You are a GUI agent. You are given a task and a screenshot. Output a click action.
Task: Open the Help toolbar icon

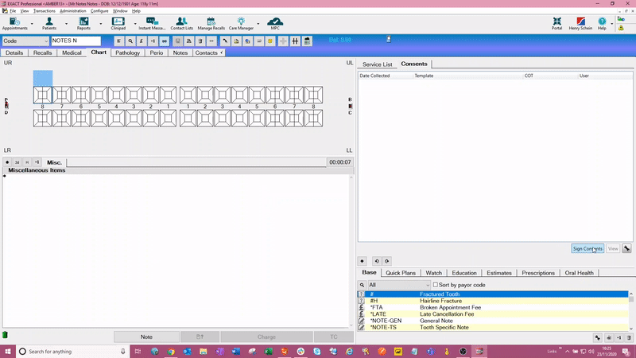[x=602, y=24]
